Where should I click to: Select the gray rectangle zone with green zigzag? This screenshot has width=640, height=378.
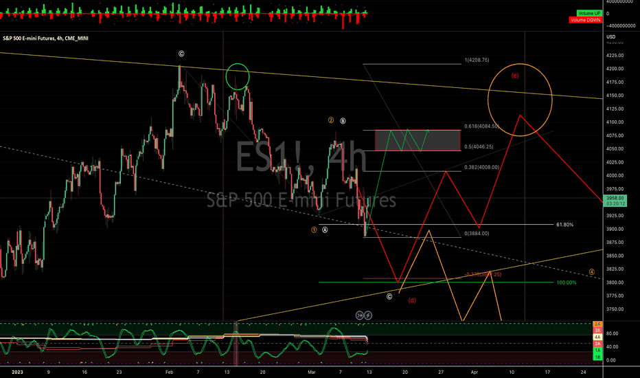(418, 140)
